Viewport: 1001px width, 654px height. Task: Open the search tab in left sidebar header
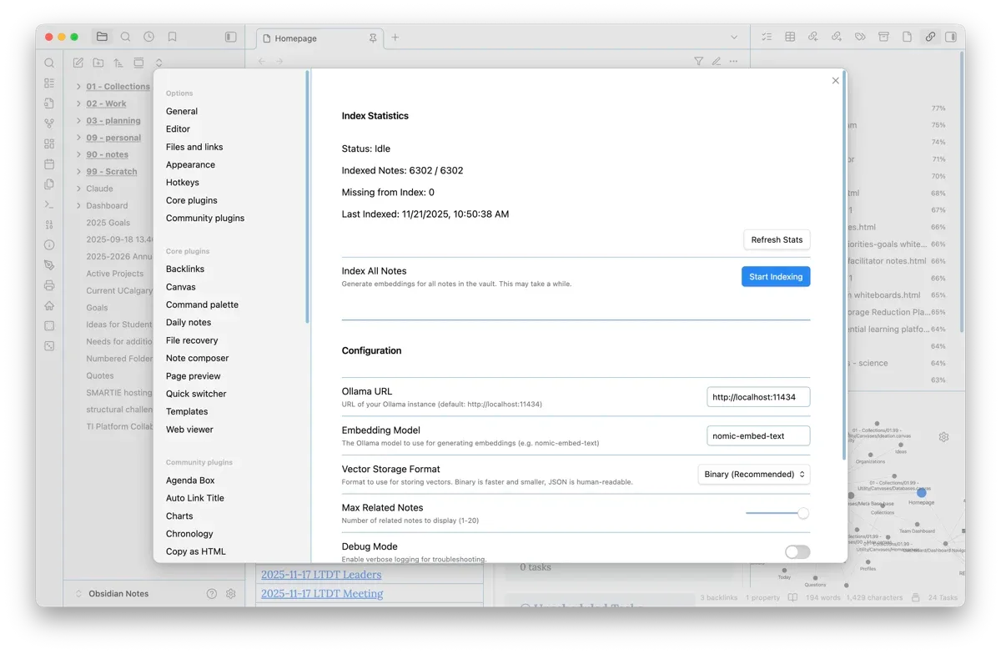(125, 37)
